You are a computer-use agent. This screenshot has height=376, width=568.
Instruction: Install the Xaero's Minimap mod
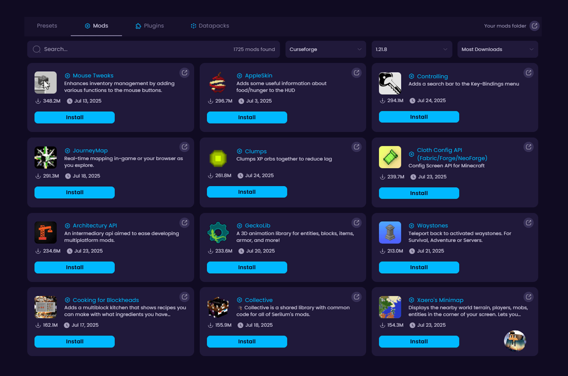coord(419,342)
